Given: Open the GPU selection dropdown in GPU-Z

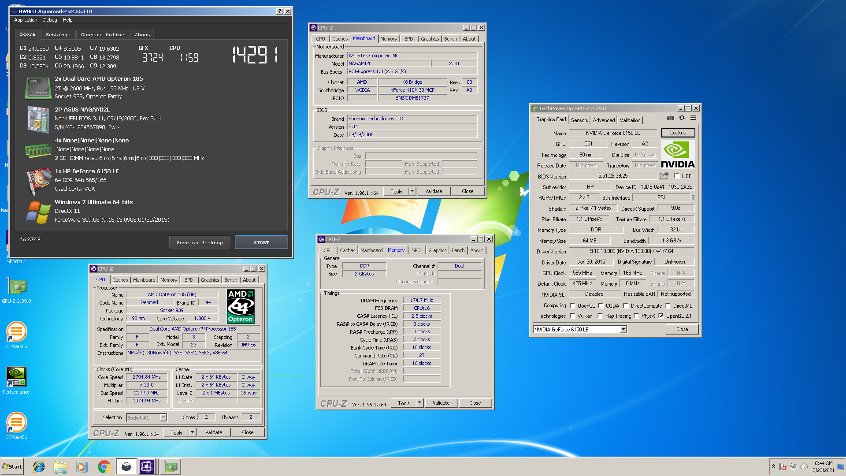Looking at the screenshot, I should pos(623,329).
